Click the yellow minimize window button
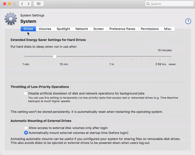195x155 pixels. [x=9, y=4]
